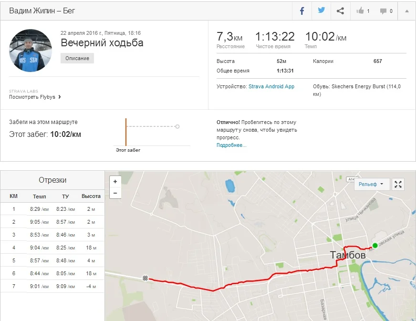The image size is (416, 321).
Task: Select kilometer 4 split row
Action: tap(52, 248)
